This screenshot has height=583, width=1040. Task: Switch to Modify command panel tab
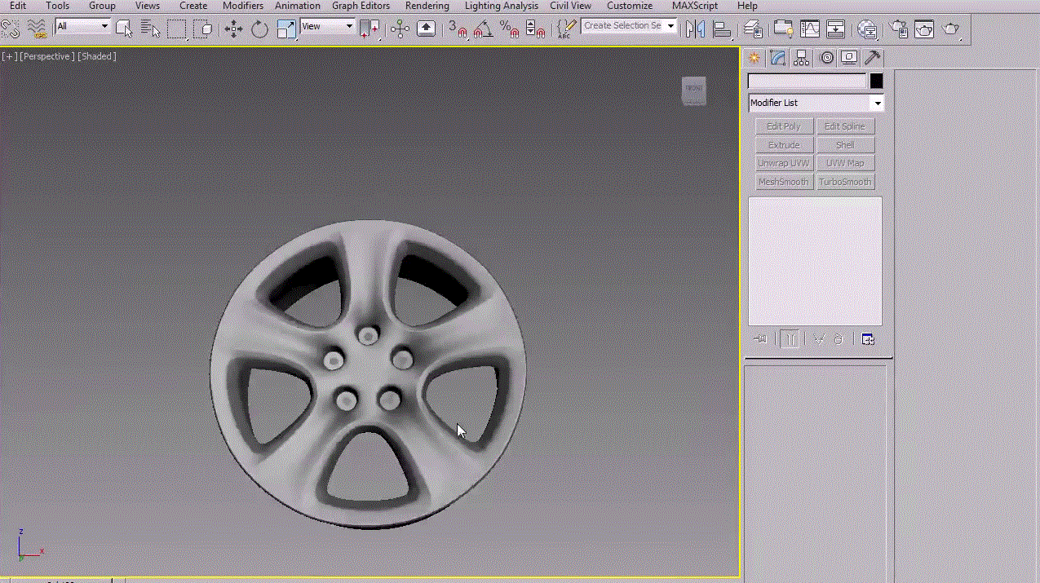[x=778, y=58]
